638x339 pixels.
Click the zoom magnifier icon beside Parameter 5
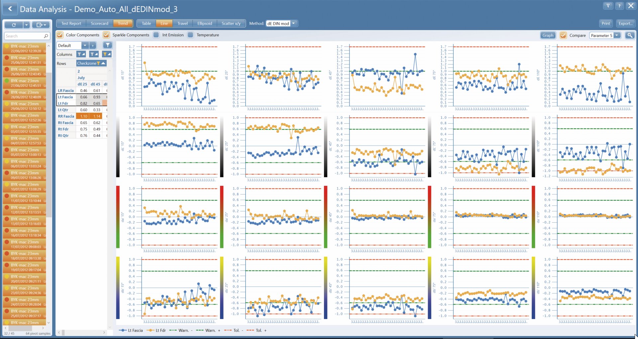coord(630,35)
